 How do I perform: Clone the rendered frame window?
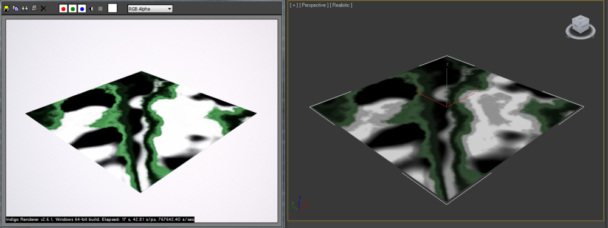pyautogui.click(x=25, y=8)
